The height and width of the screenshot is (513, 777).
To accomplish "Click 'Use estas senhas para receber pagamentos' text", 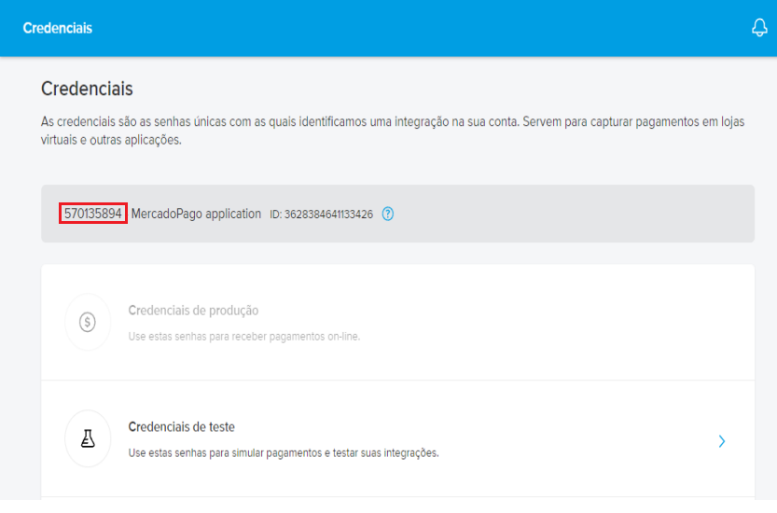I will pos(243,337).
